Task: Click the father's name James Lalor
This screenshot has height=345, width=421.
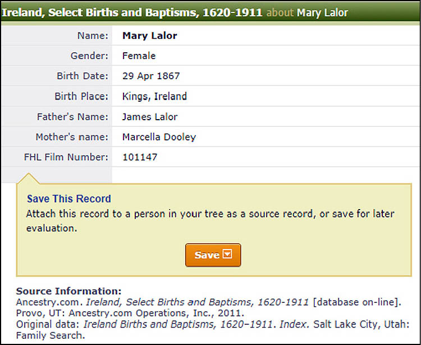Action: 150,117
